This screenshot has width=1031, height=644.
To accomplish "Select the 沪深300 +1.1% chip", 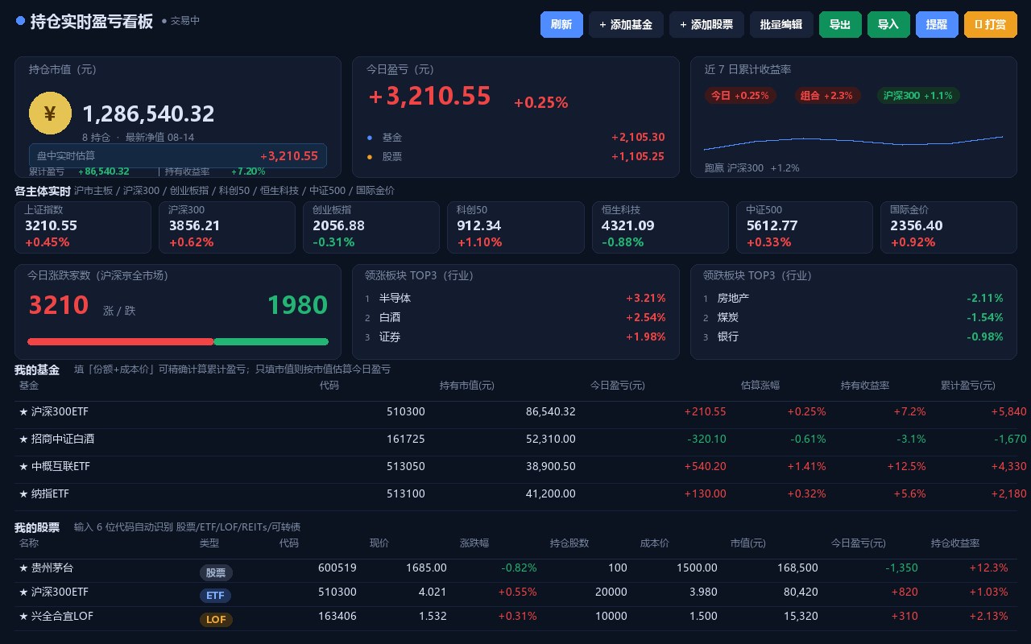I will 918,95.
